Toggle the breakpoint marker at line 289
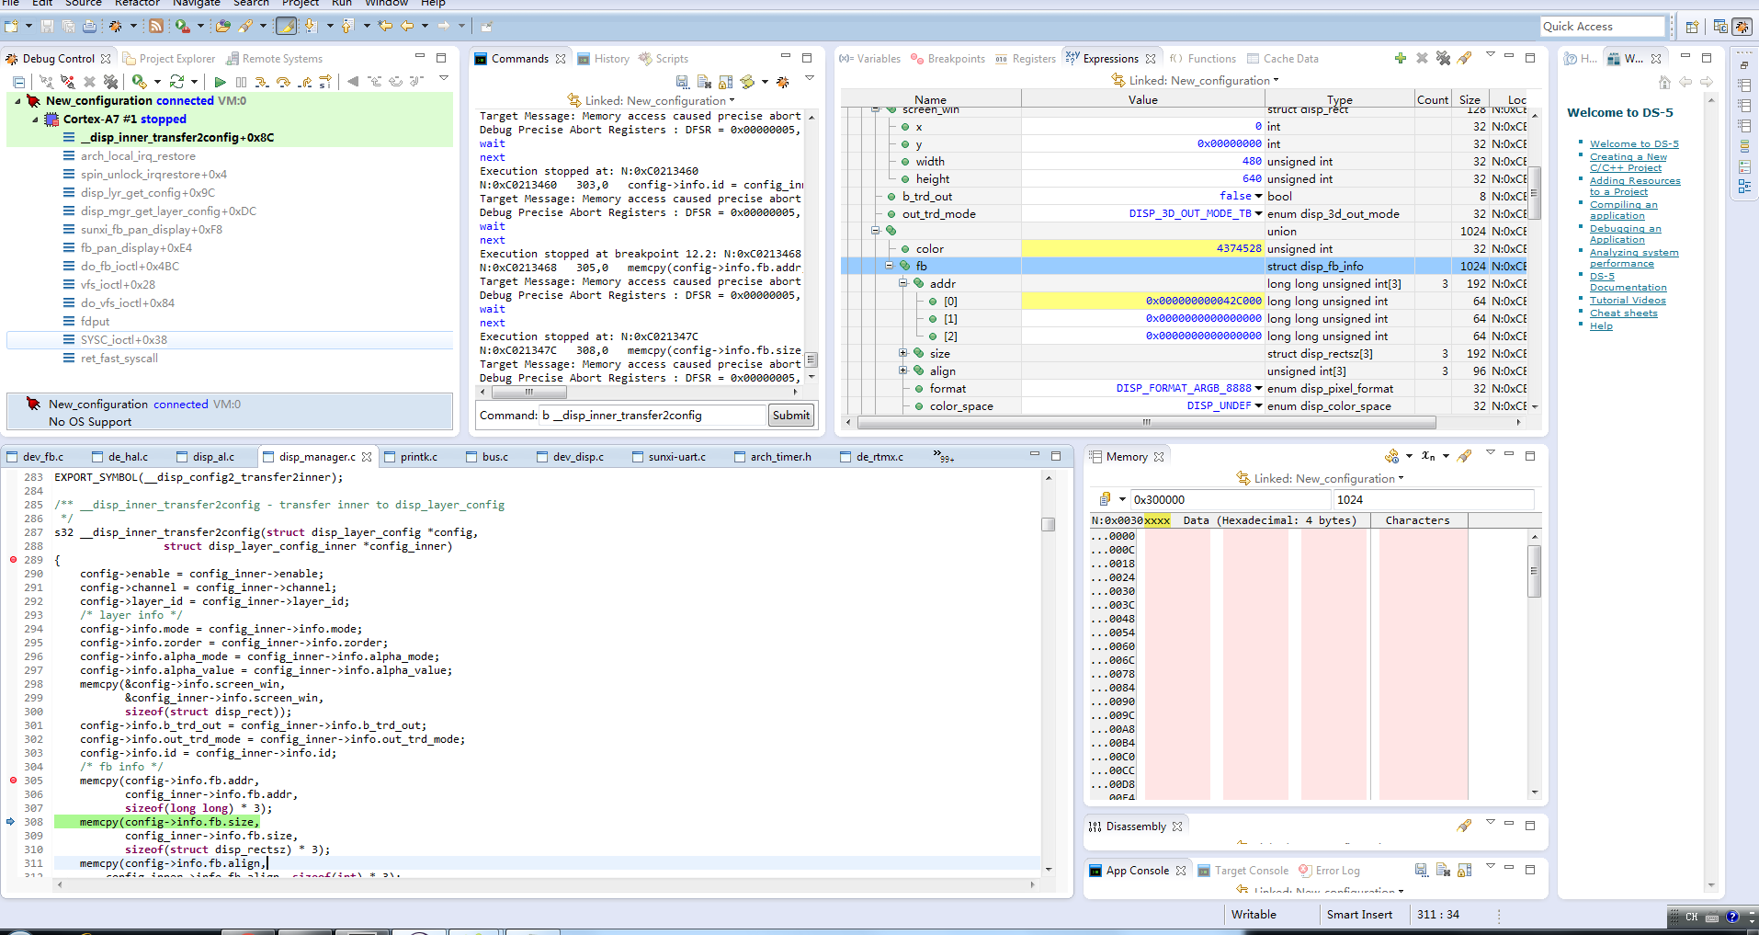The height and width of the screenshot is (935, 1759). [x=13, y=560]
